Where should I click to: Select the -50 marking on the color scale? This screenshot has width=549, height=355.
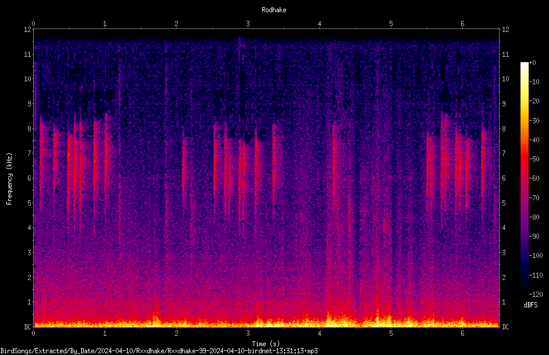pyautogui.click(x=534, y=159)
